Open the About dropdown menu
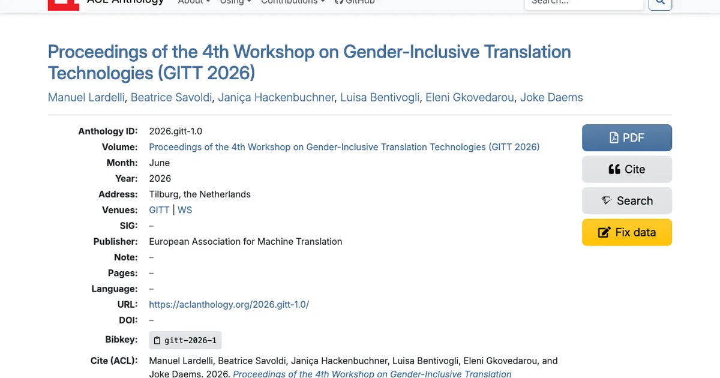This screenshot has width=720, height=378. pos(194,2)
